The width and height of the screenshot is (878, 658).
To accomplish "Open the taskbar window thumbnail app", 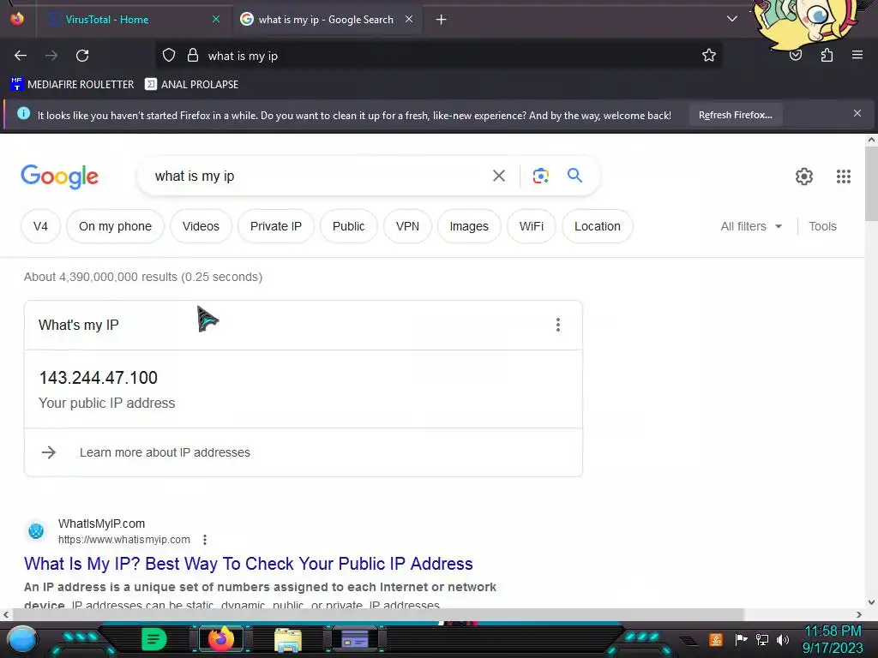I will coord(354,639).
